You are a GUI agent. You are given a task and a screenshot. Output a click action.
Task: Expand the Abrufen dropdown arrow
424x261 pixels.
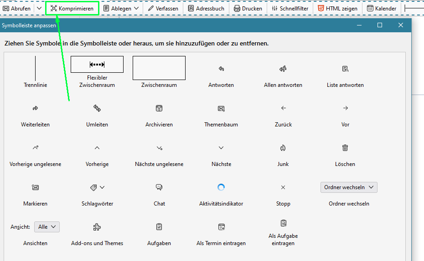coord(39,8)
